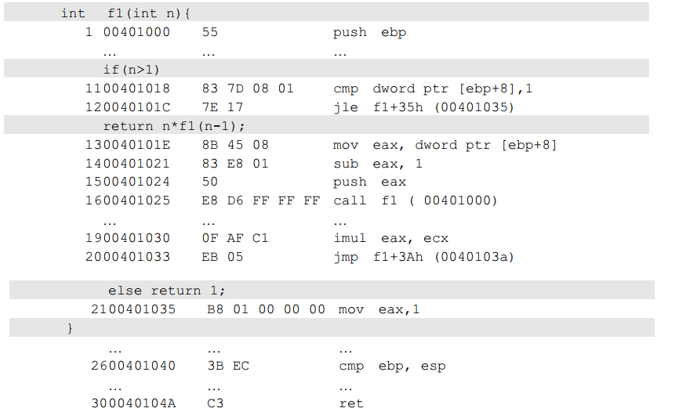Click the 'push eax' instruction
Screen dimensions: 686x419
[369, 182]
